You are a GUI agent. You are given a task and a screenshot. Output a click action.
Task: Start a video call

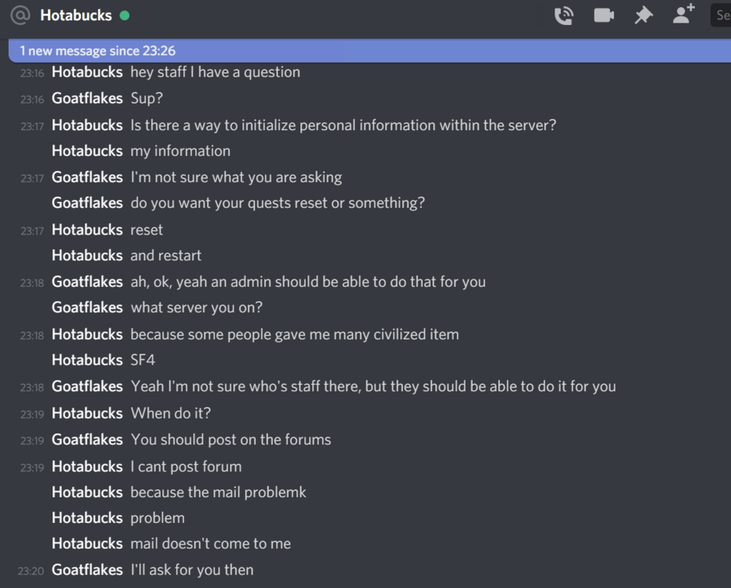603,16
